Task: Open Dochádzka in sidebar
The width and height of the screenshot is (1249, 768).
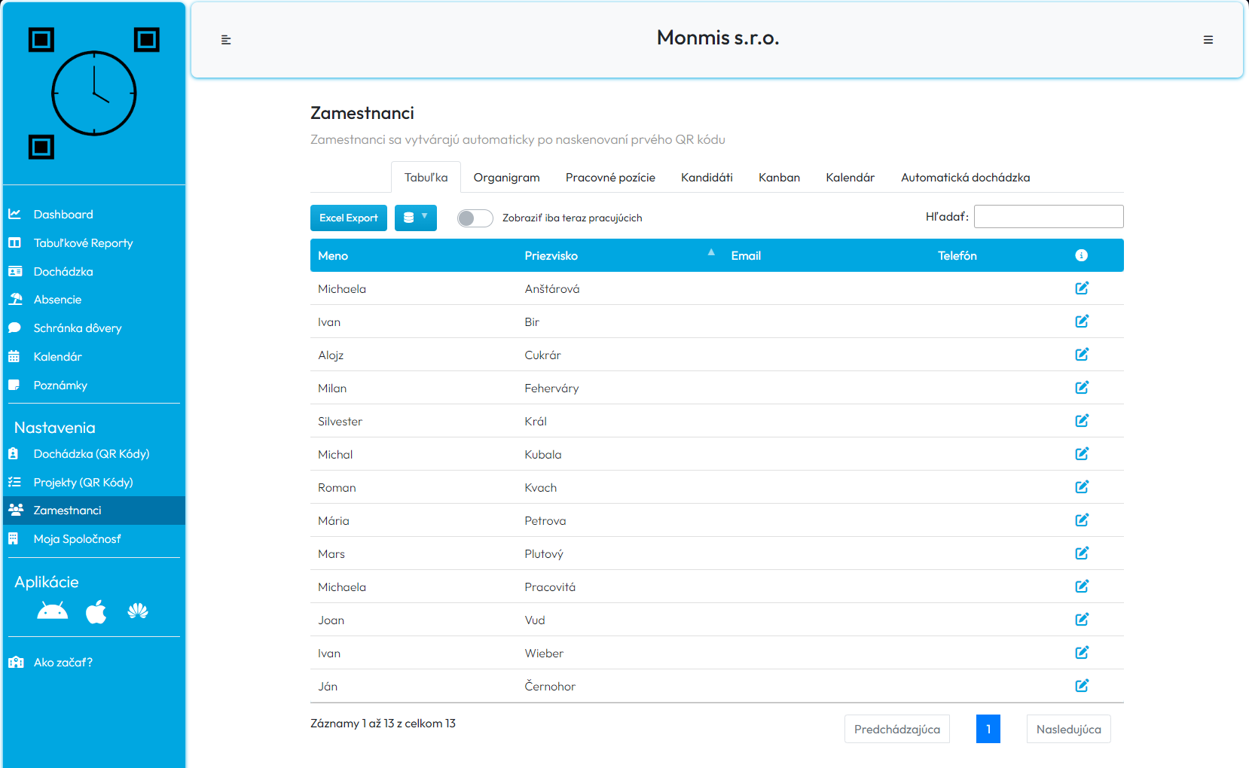Action: point(94,272)
